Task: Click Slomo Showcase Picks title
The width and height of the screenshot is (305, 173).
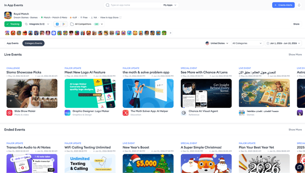Action: coord(24,72)
